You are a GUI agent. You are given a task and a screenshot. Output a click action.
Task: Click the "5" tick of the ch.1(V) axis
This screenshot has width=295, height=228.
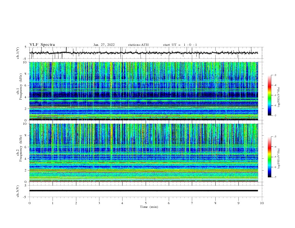[x=26, y=47]
